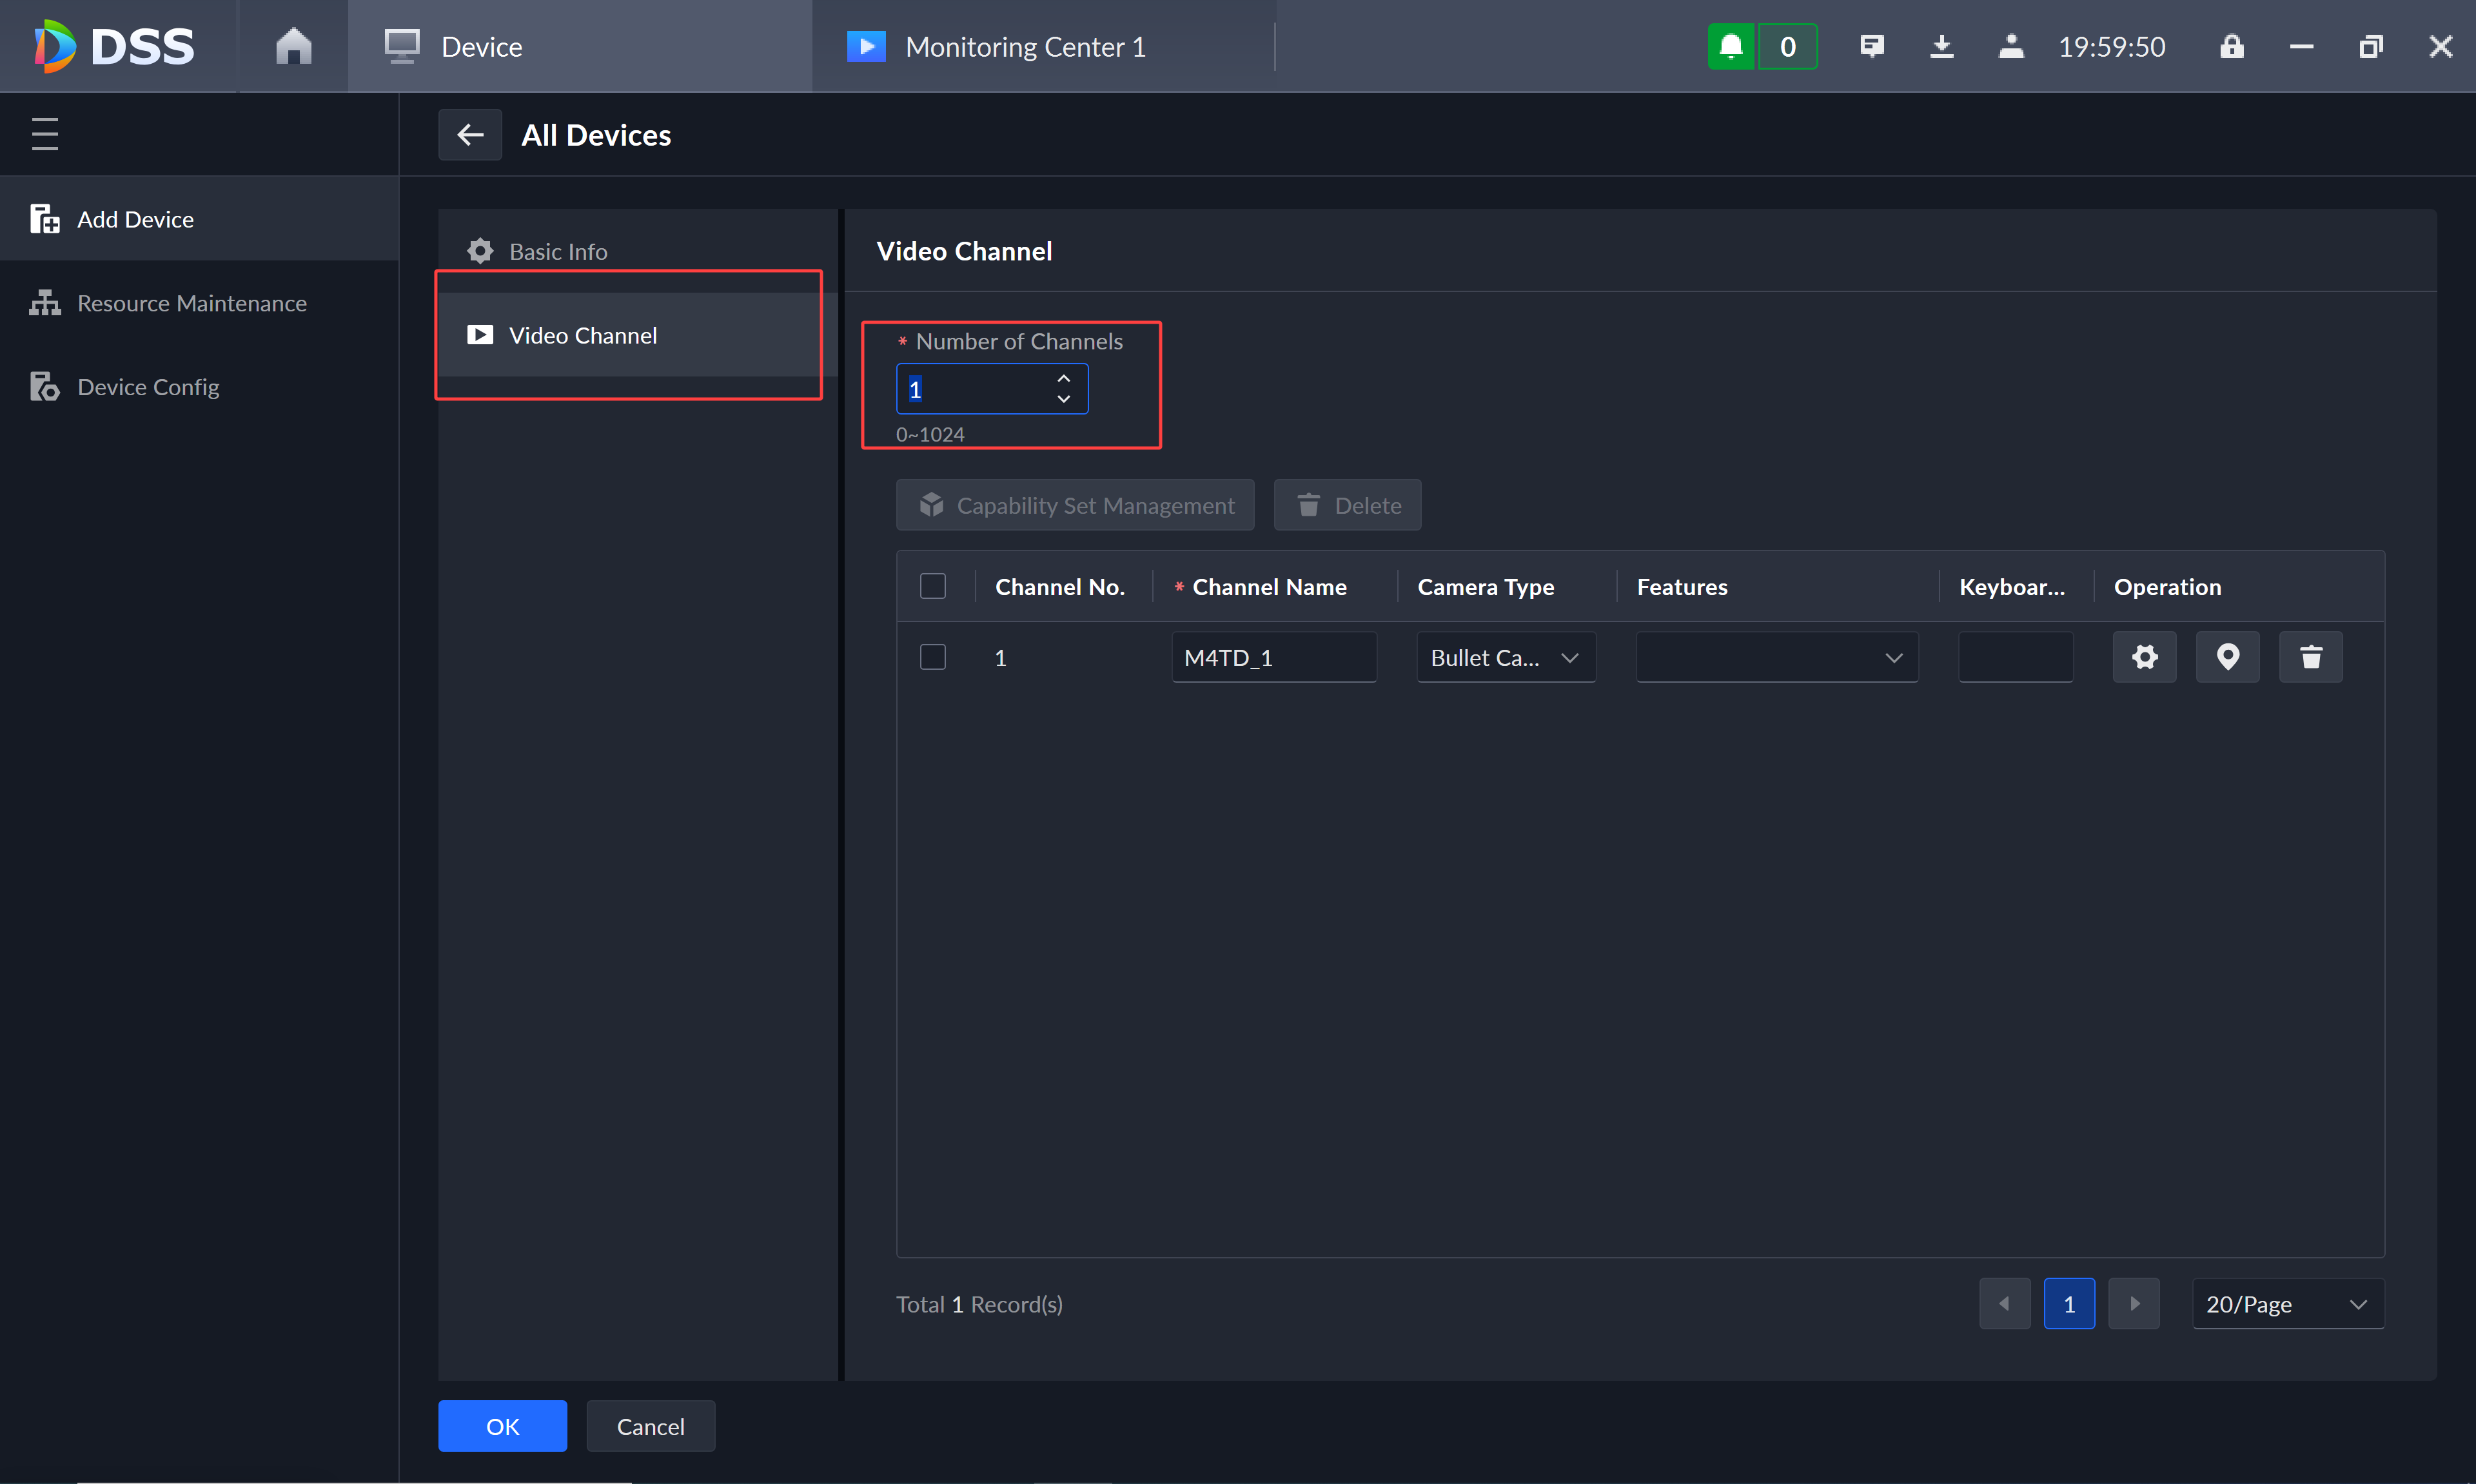Viewport: 2476px width, 1484px height.
Task: Lock the client with padlock icon
Action: pyautogui.click(x=2232, y=46)
